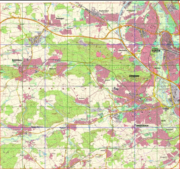Click the Oberfürberg label
The height and width of the screenshot is (169, 180).
(123, 50)
